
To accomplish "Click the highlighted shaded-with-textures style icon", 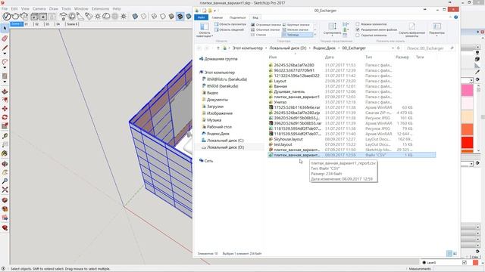I will [x=180, y=16].
